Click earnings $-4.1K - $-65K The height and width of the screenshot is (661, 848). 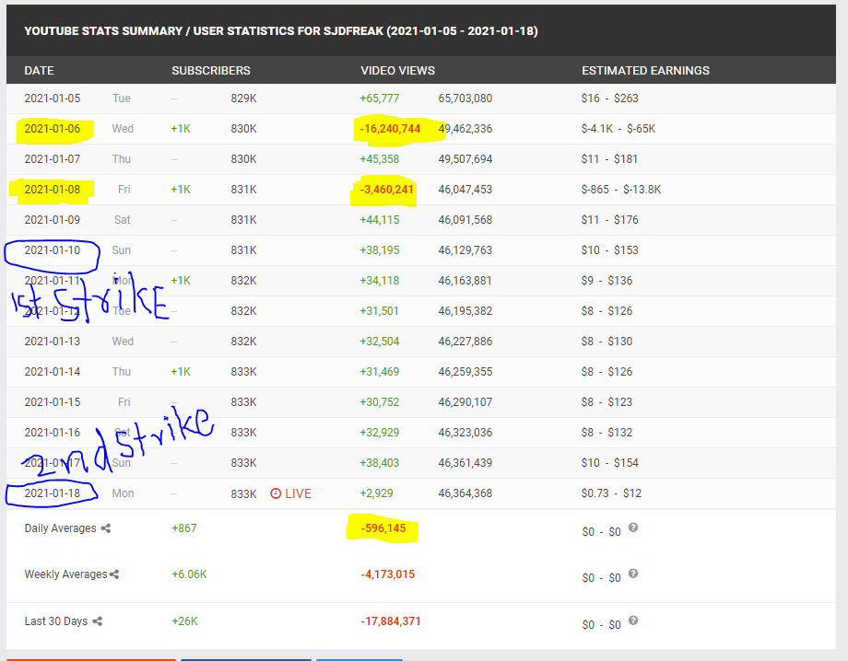click(618, 129)
